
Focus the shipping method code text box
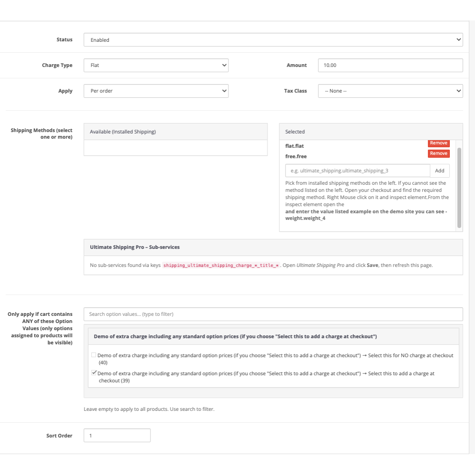357,171
